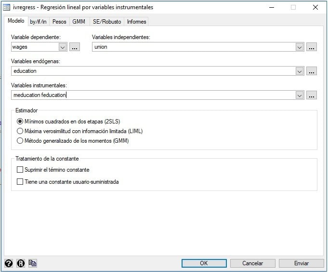Image resolution: width=328 pixels, height=272 pixels.
Task: Choose the LIML estimator option
Action: tap(20, 131)
